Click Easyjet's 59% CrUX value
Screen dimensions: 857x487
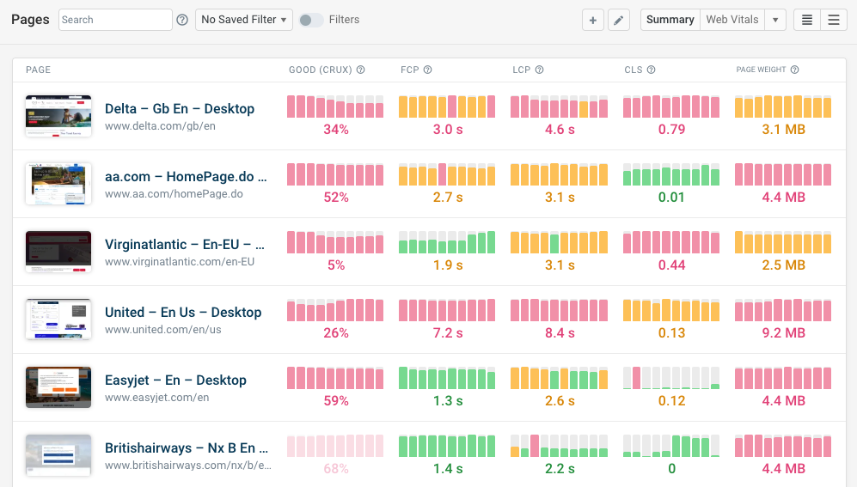(335, 401)
